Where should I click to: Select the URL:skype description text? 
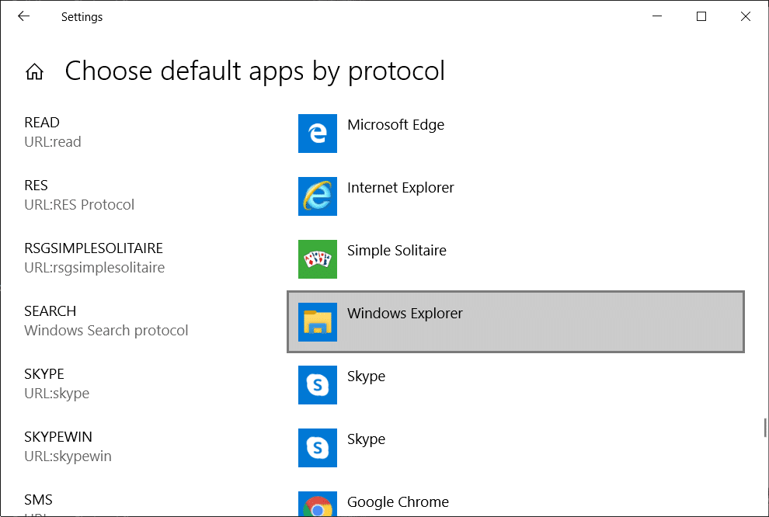click(x=57, y=394)
